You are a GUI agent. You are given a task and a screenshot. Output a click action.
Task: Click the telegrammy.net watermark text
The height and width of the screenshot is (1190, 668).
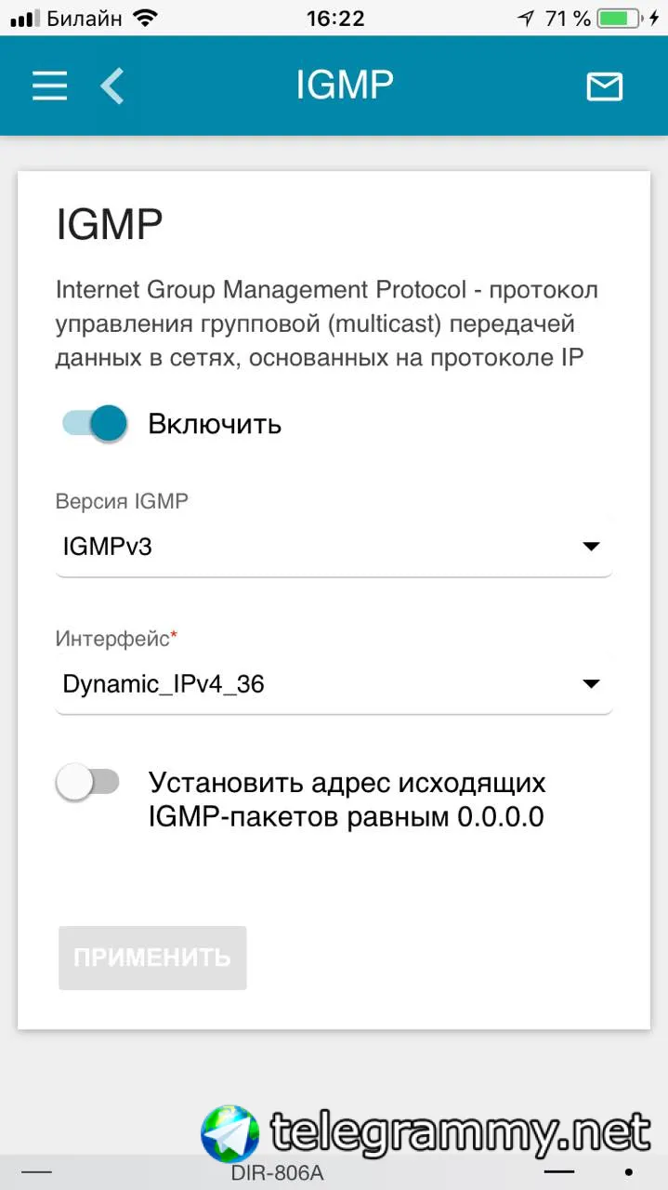[460, 1132]
